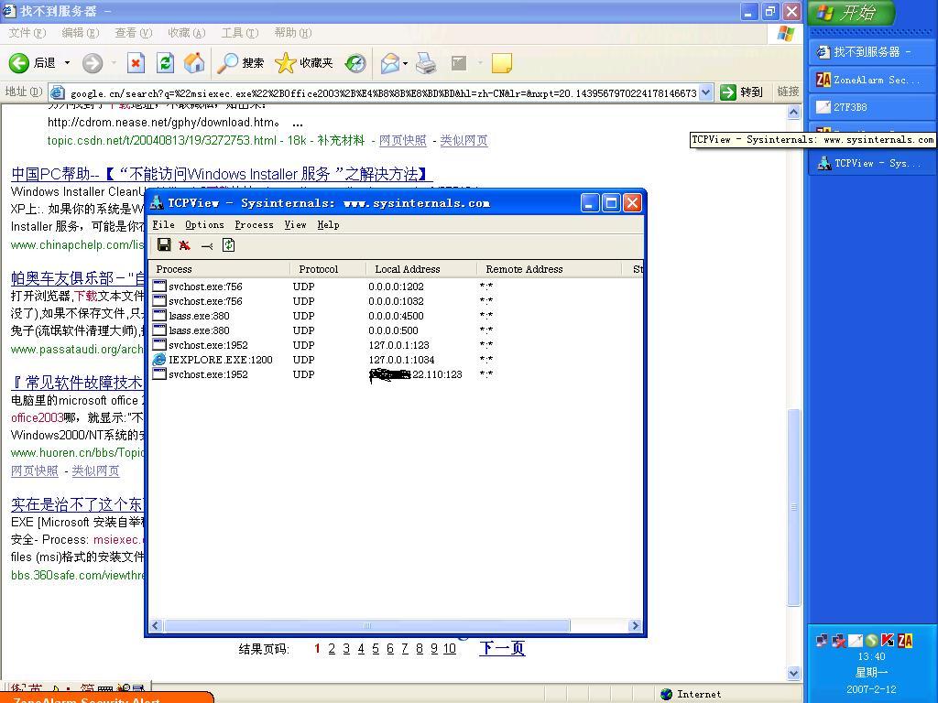Click TCPView horizontal scrollbar right arrow
The width and height of the screenshot is (938, 703).
tap(635, 626)
